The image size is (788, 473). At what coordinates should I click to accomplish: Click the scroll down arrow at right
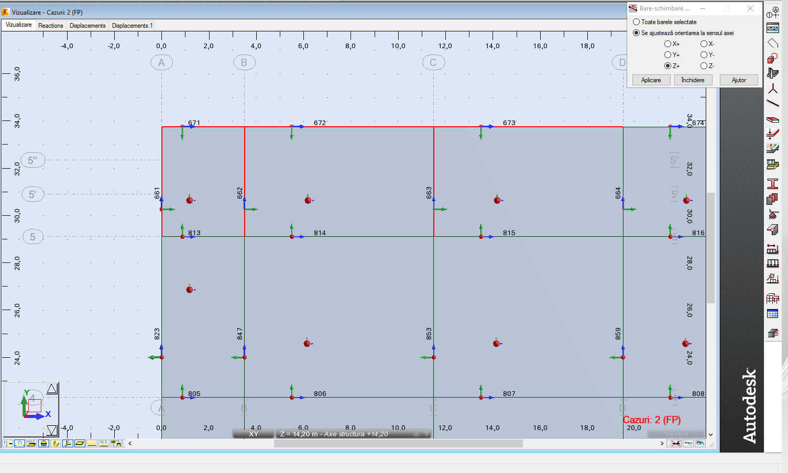(711, 434)
